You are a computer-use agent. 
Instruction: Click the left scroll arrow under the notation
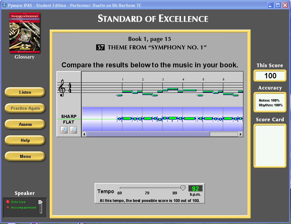pos(84,134)
